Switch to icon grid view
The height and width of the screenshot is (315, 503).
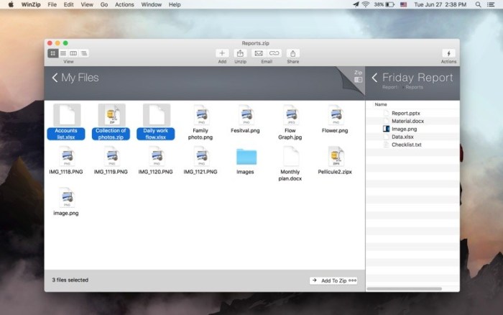tap(52, 53)
